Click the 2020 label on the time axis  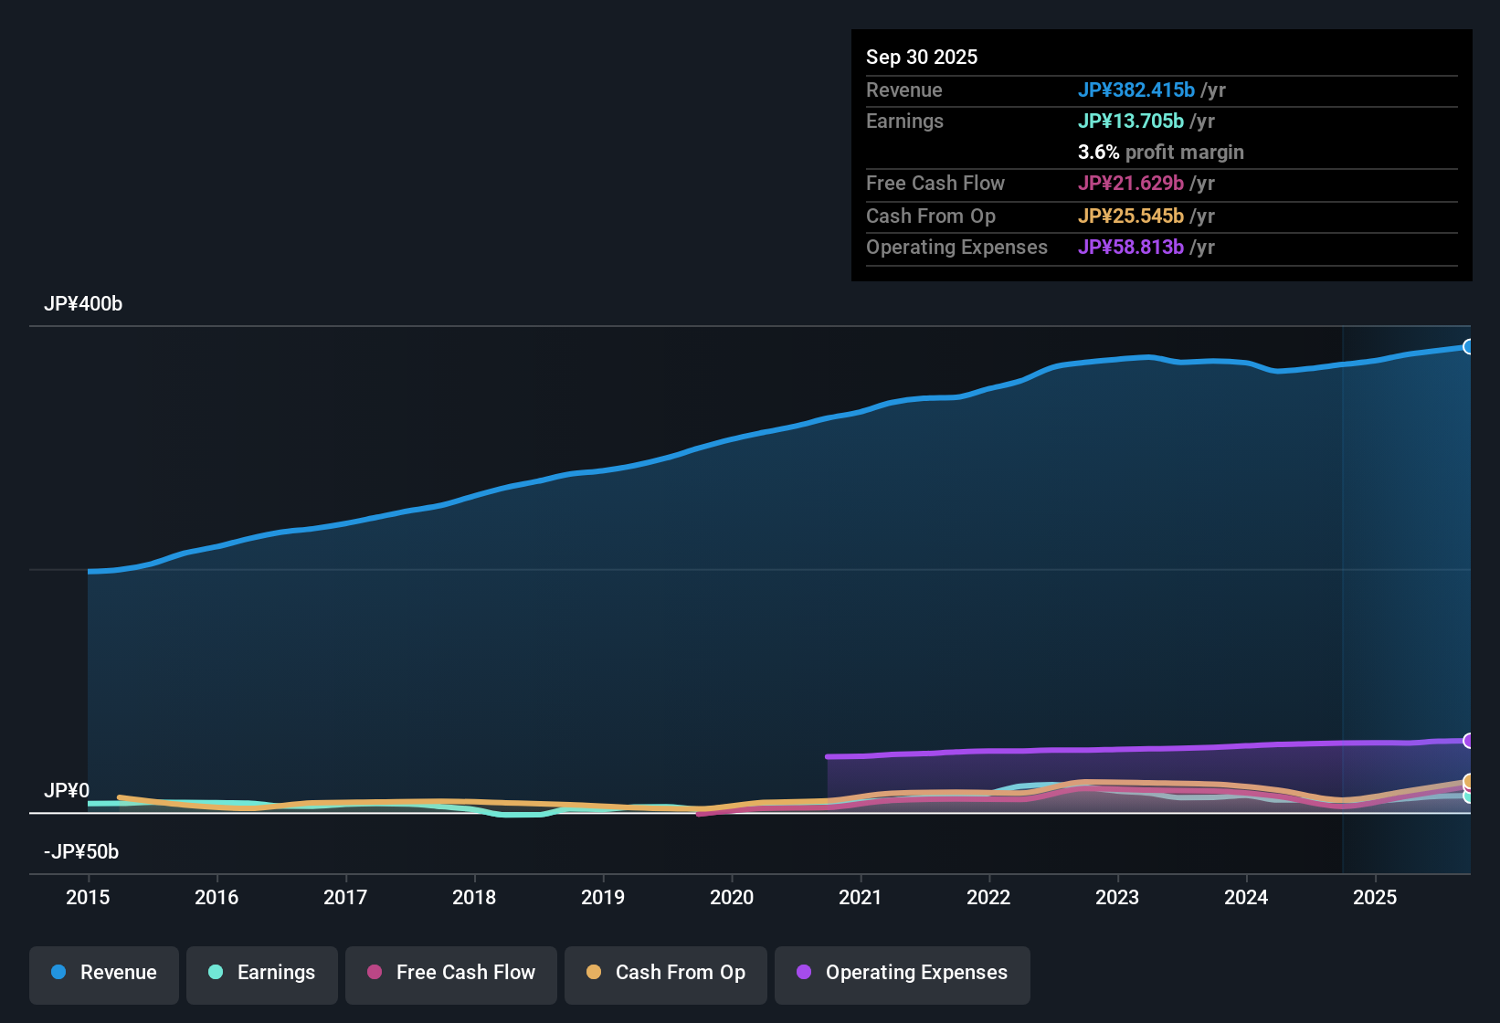(732, 898)
